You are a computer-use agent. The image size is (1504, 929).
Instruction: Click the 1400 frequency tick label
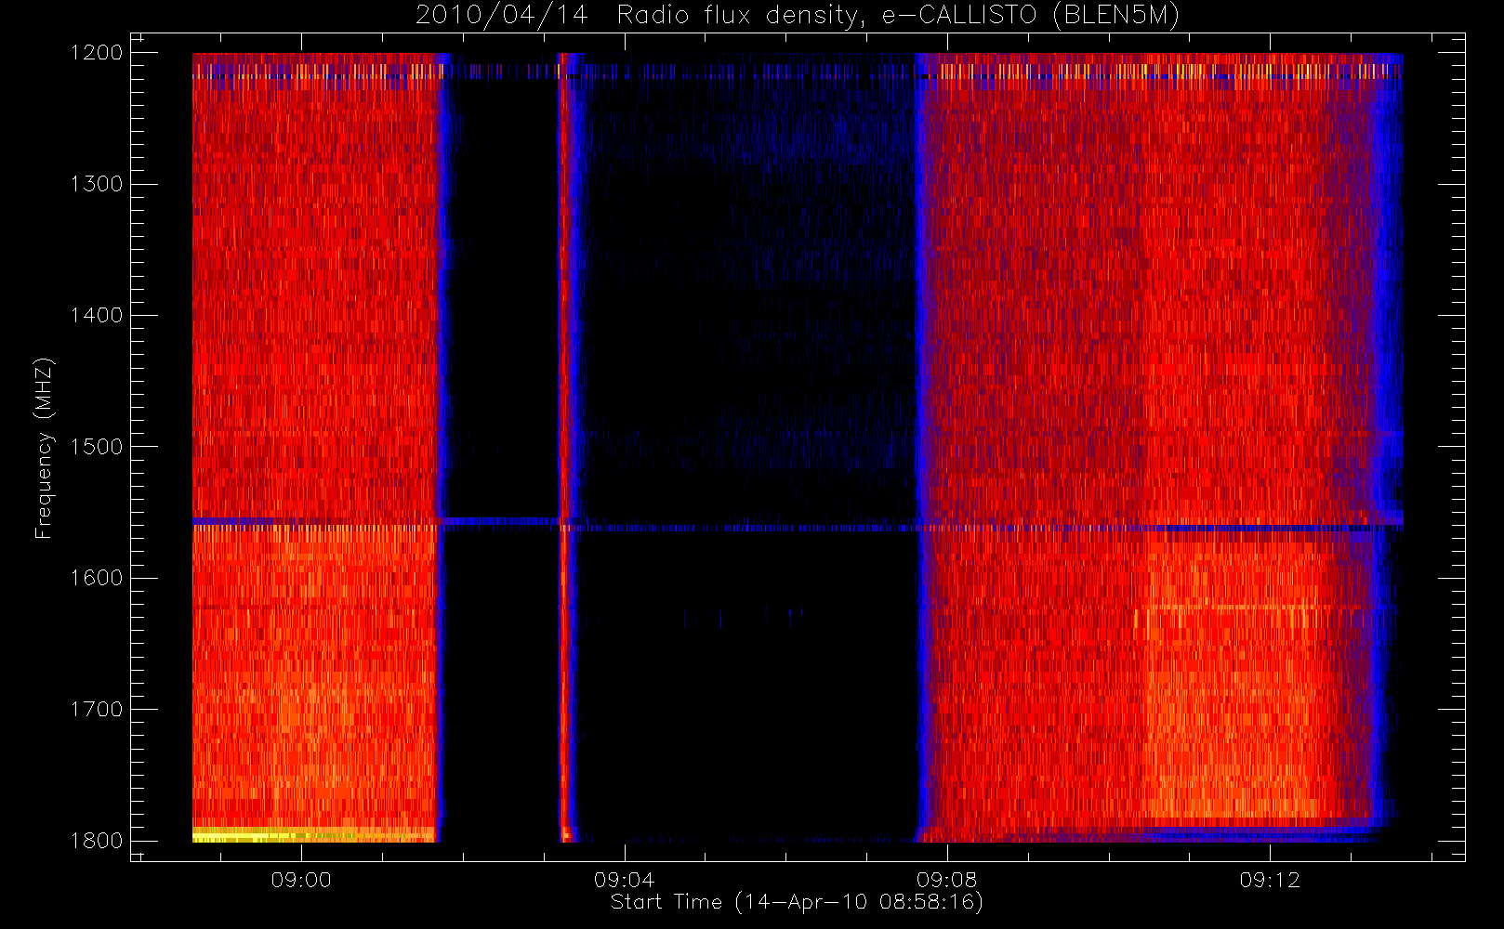97,315
